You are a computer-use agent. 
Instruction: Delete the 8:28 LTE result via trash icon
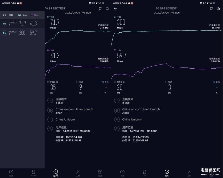point(100,8)
